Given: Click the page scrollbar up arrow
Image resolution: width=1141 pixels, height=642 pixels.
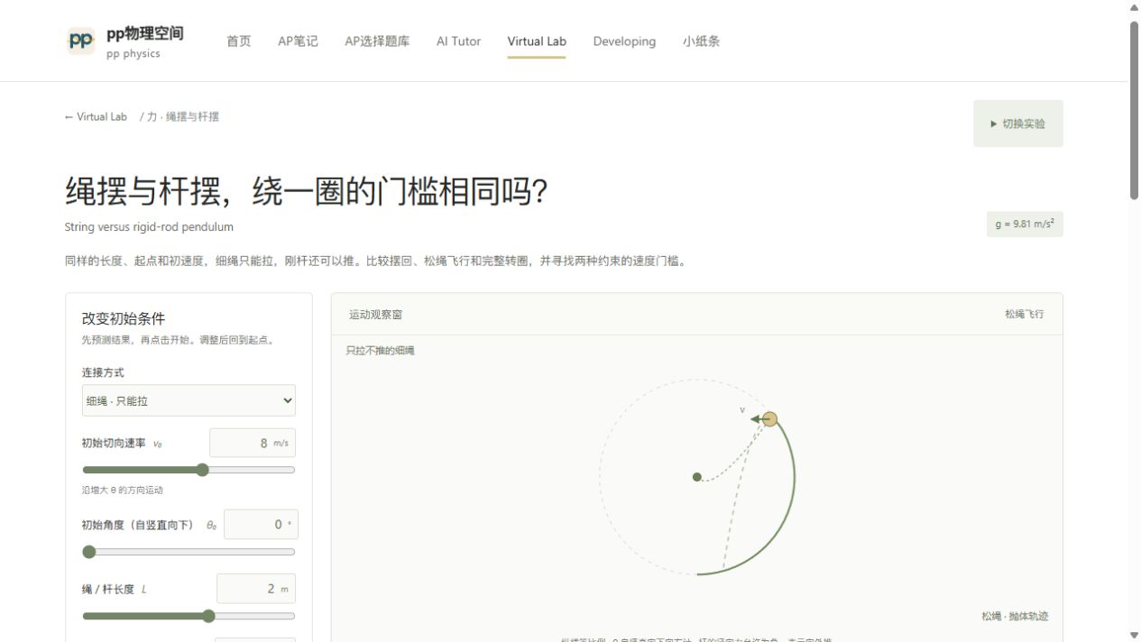Looking at the screenshot, I should (x=1135, y=7).
